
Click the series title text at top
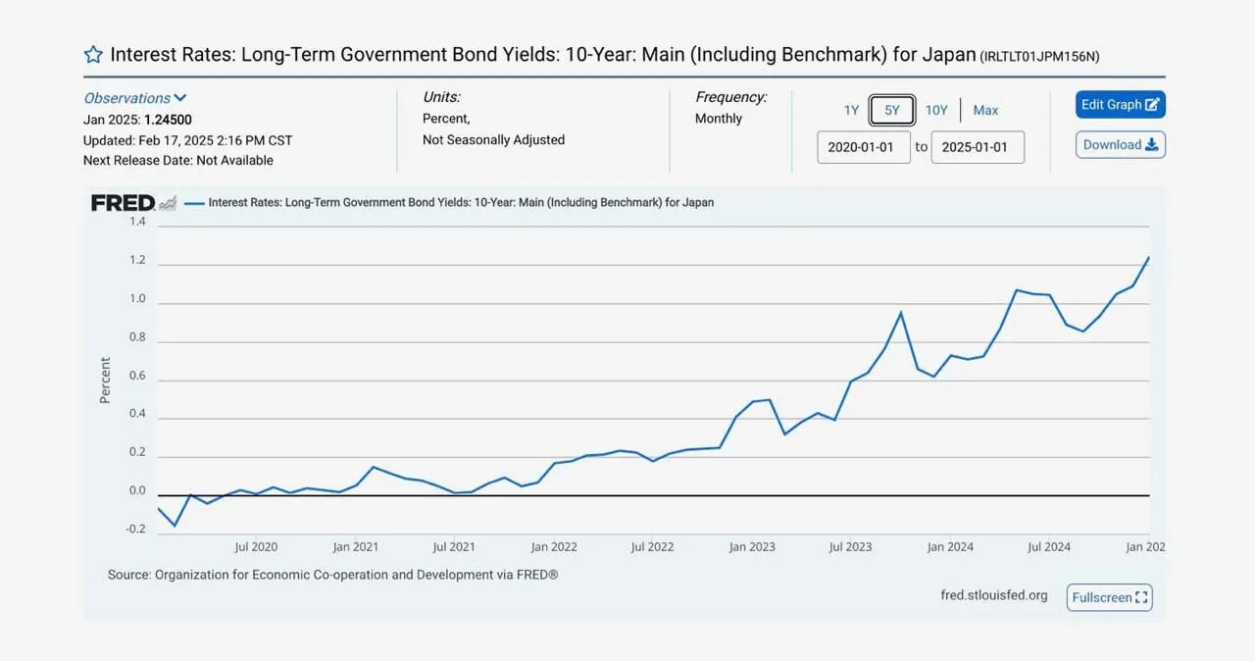[542, 54]
